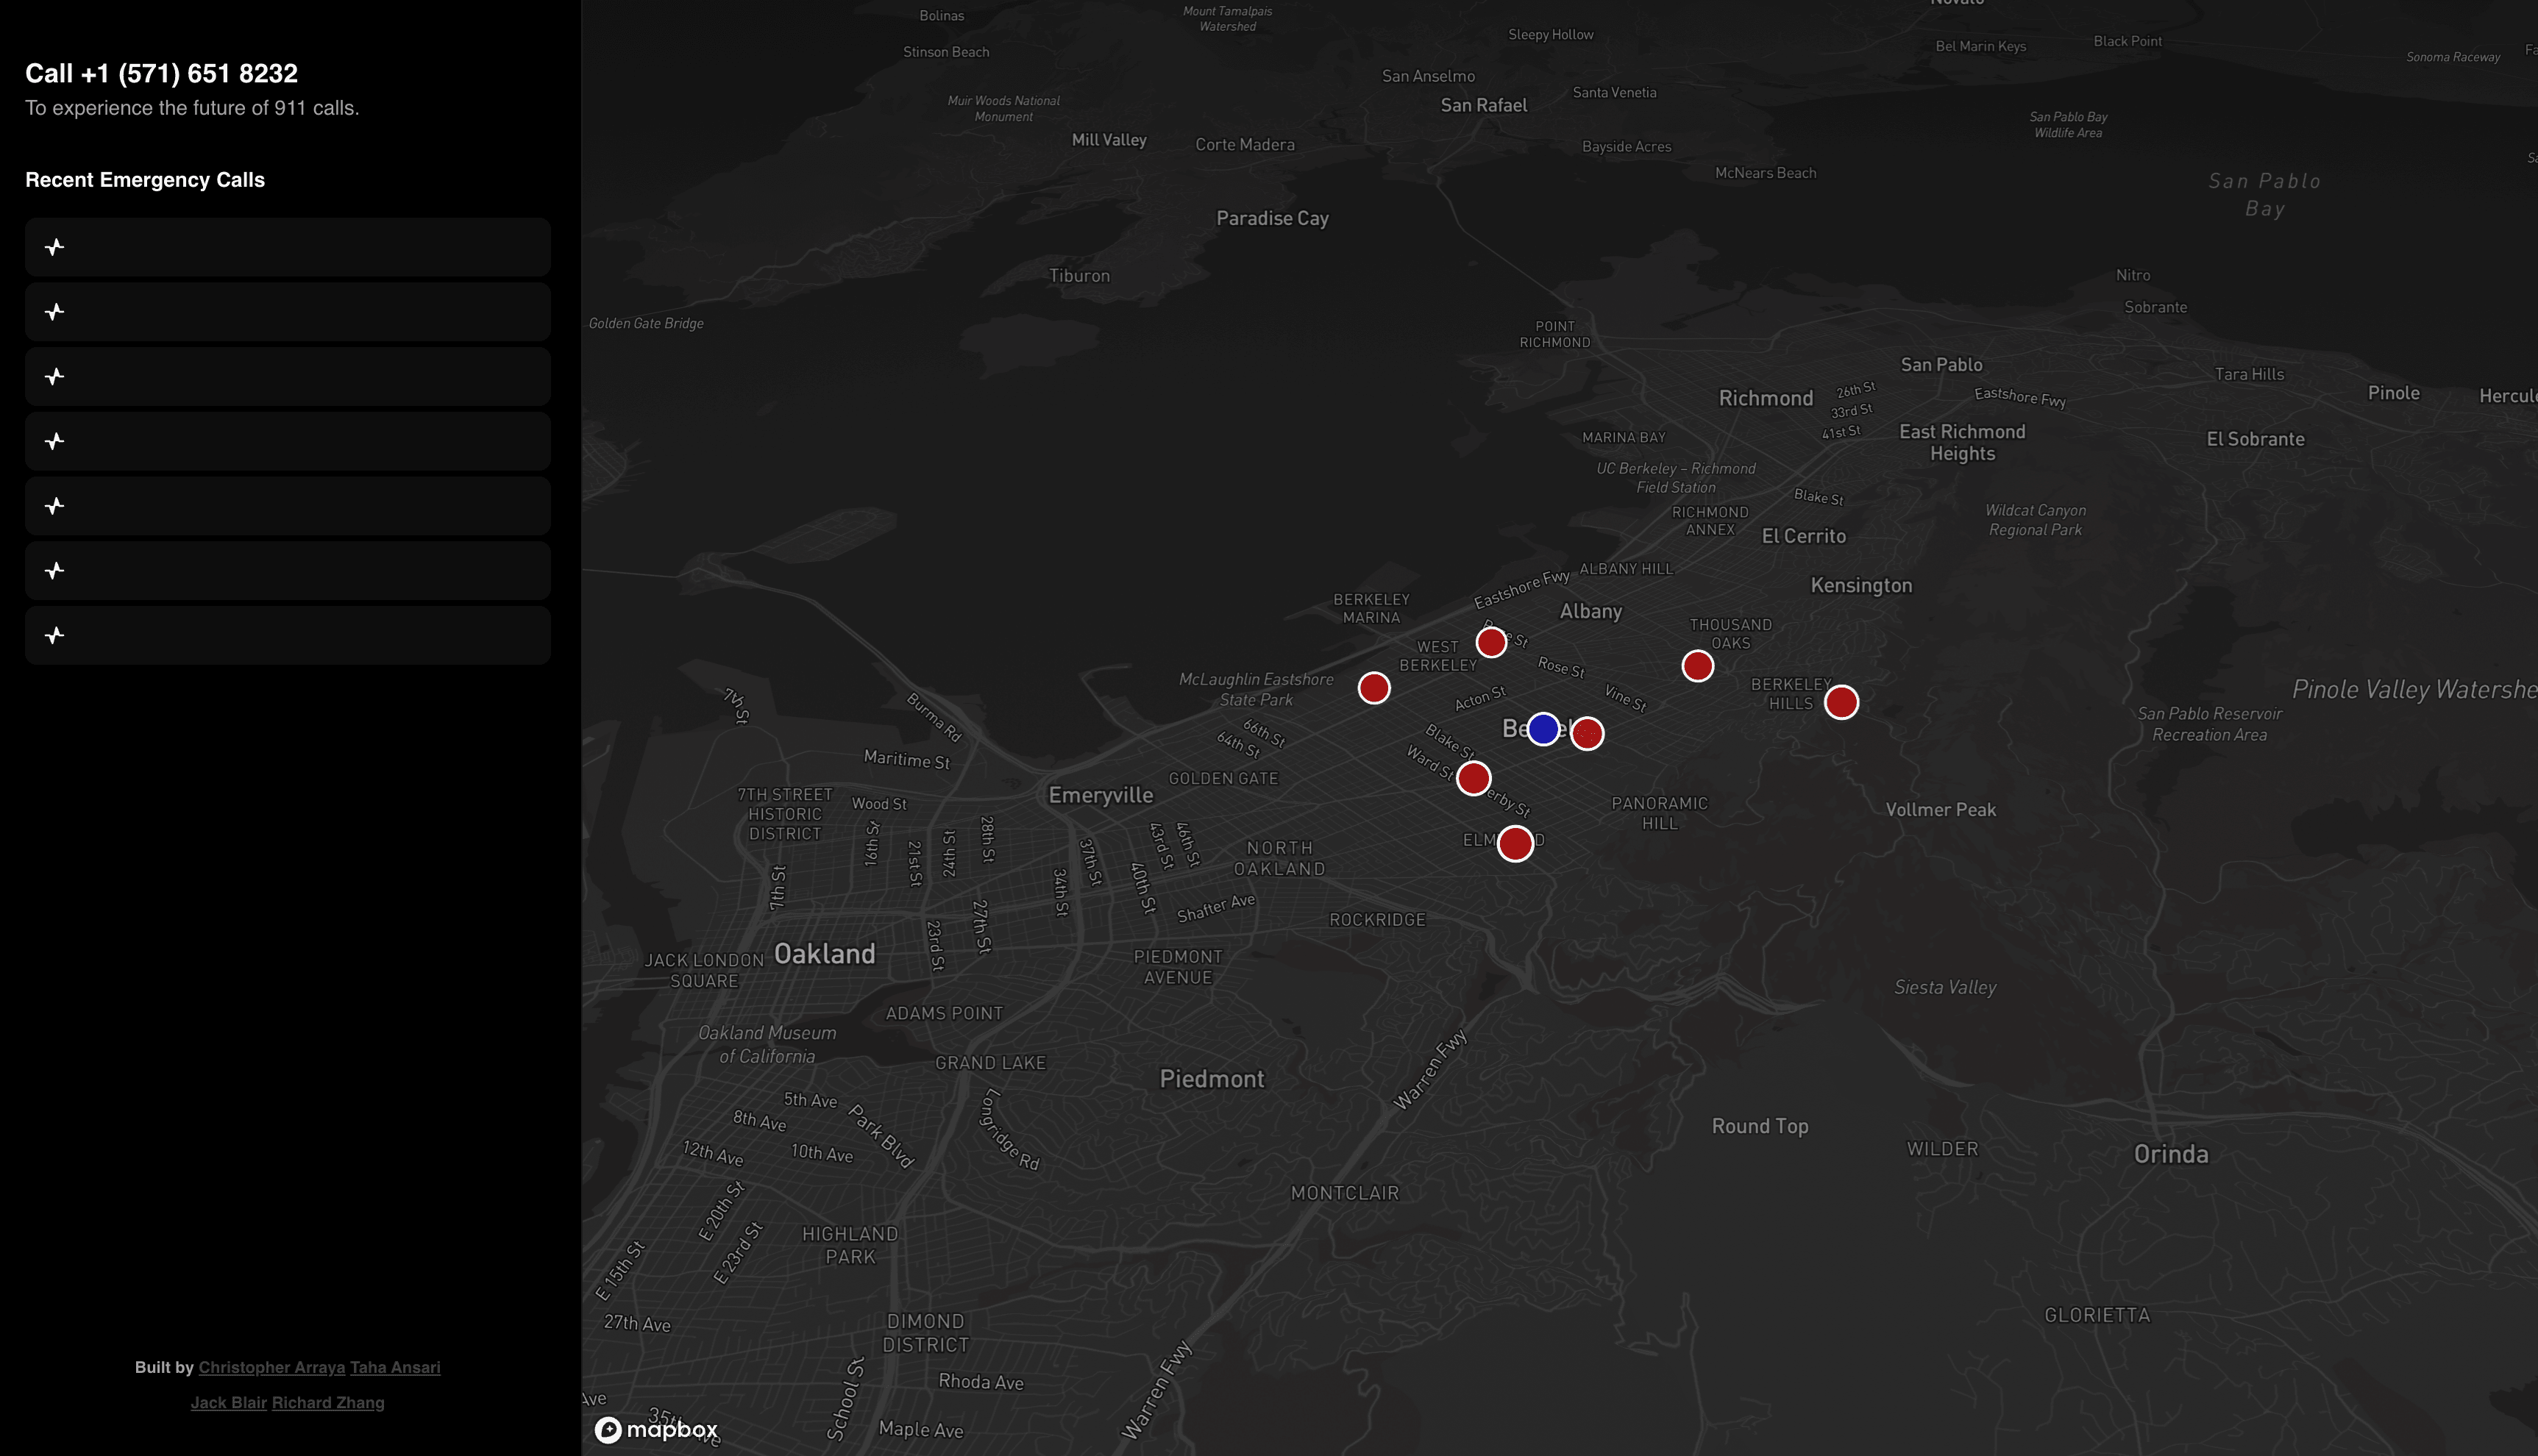Select red marker below Eastshore Fwy near Albany
Viewport: 2538px width, 1456px height.
1490,642
